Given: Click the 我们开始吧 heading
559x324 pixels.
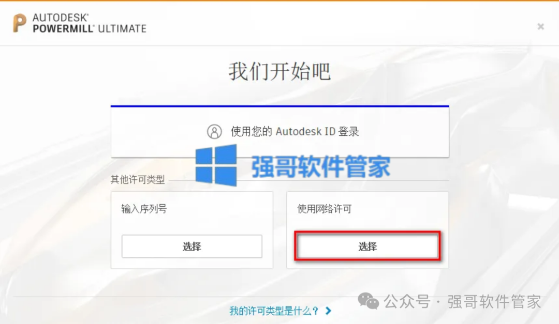Looking at the screenshot, I should tap(279, 71).
